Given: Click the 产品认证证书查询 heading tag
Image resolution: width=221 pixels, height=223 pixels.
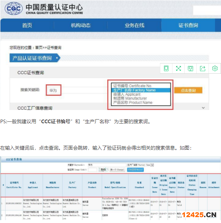Looking at the screenshot, I should 35,58.
